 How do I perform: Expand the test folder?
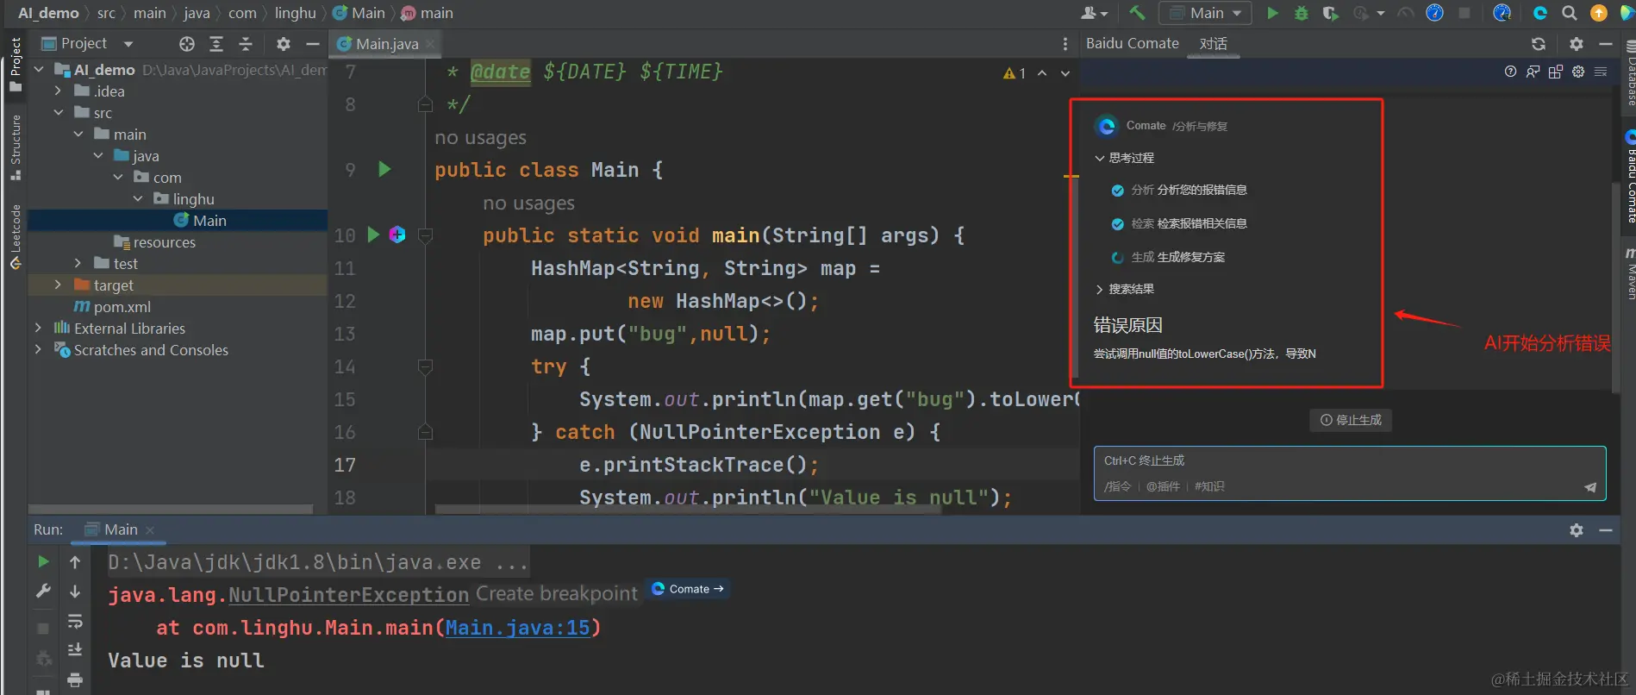pos(78,263)
